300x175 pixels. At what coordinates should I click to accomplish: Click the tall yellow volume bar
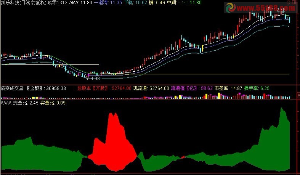(219, 96)
